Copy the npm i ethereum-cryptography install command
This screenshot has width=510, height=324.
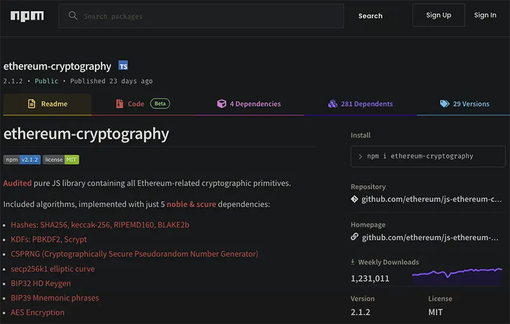[428, 156]
